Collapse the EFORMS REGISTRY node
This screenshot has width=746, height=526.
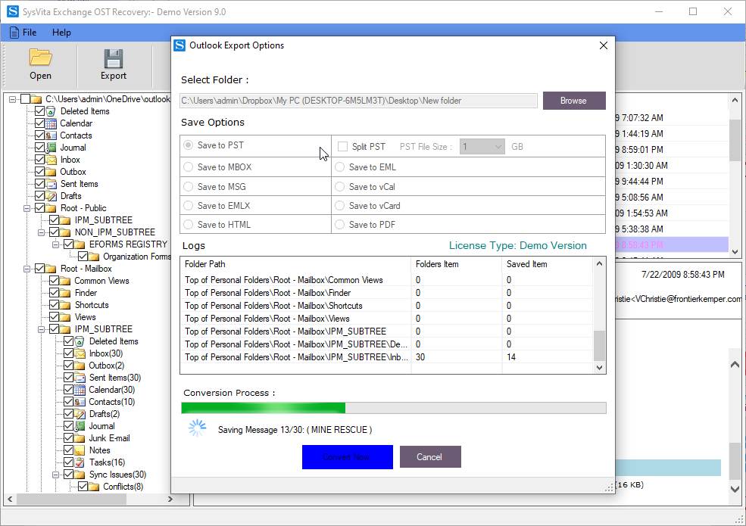[x=55, y=244]
